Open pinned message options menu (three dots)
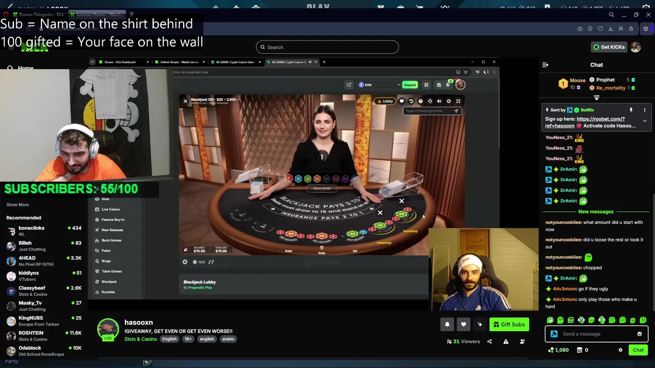Viewport: 655px width, 368px height. 645,110
